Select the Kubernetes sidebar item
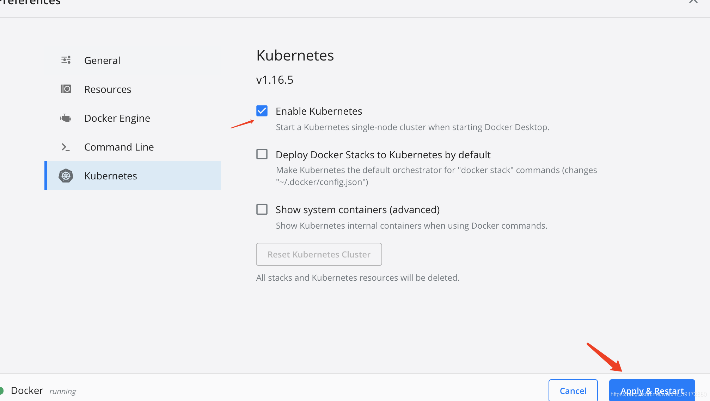The height and width of the screenshot is (401, 710). (x=110, y=176)
